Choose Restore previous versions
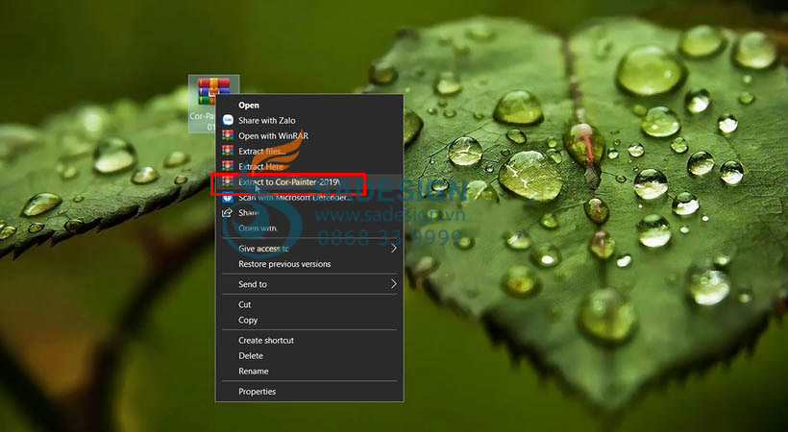Image resolution: width=788 pixels, height=432 pixels. pyautogui.click(x=284, y=264)
